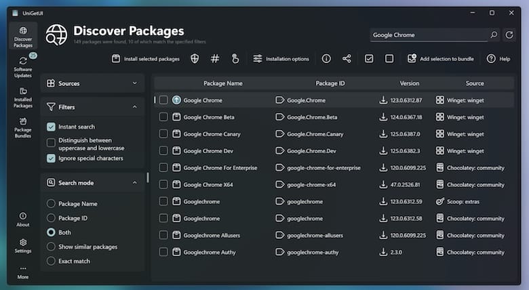Open Software Updates in the sidebar
The image size is (529, 290).
[23, 66]
